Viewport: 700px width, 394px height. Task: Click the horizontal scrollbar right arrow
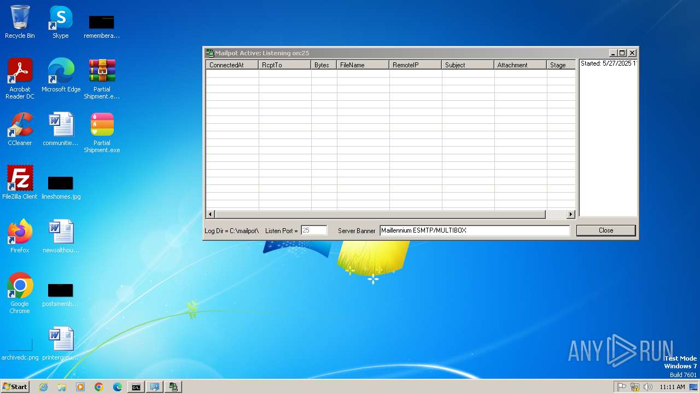click(571, 215)
